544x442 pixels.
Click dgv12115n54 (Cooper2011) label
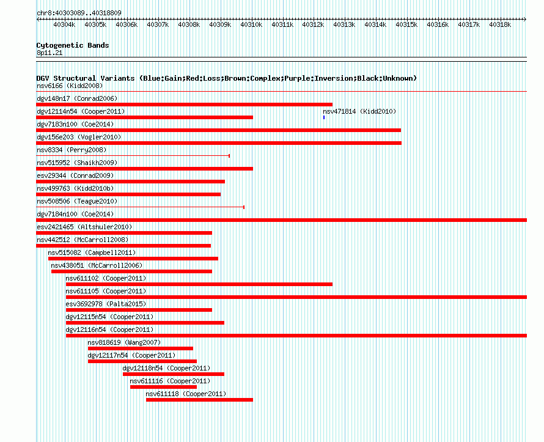(109, 317)
